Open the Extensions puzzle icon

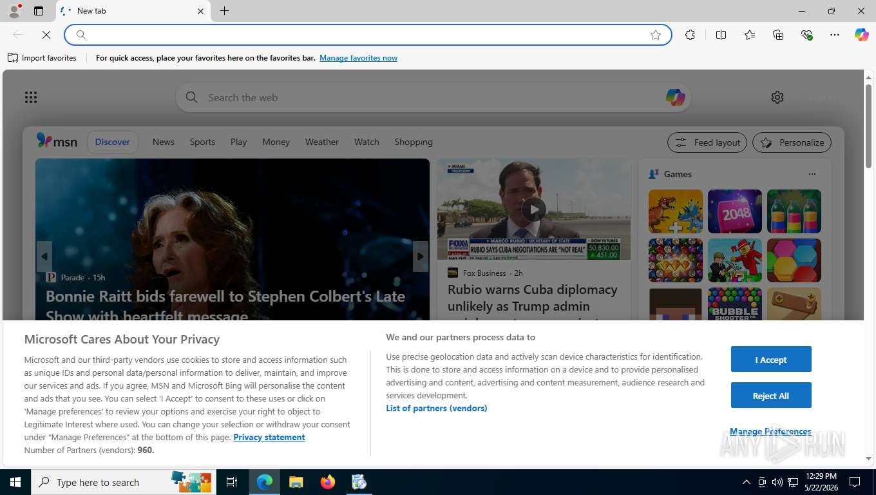690,35
